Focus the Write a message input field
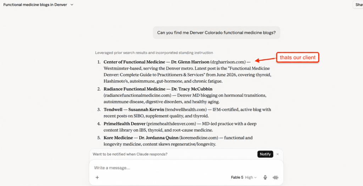 tap(186, 168)
